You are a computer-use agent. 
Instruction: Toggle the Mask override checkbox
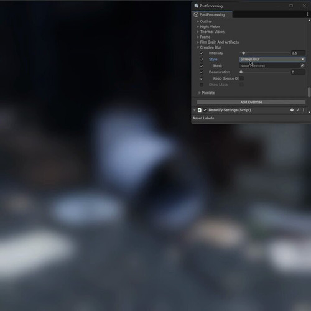(202, 66)
